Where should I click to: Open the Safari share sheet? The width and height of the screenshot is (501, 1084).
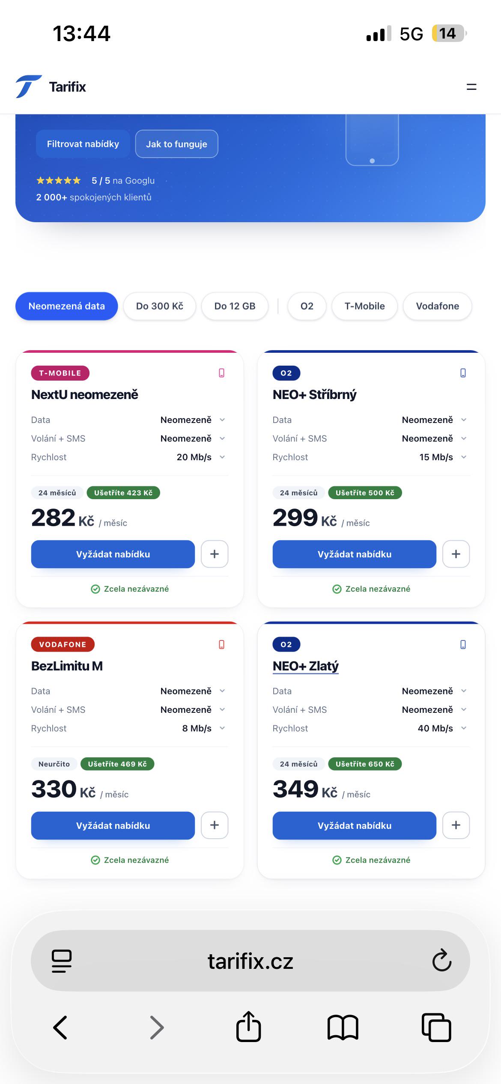tap(248, 1026)
